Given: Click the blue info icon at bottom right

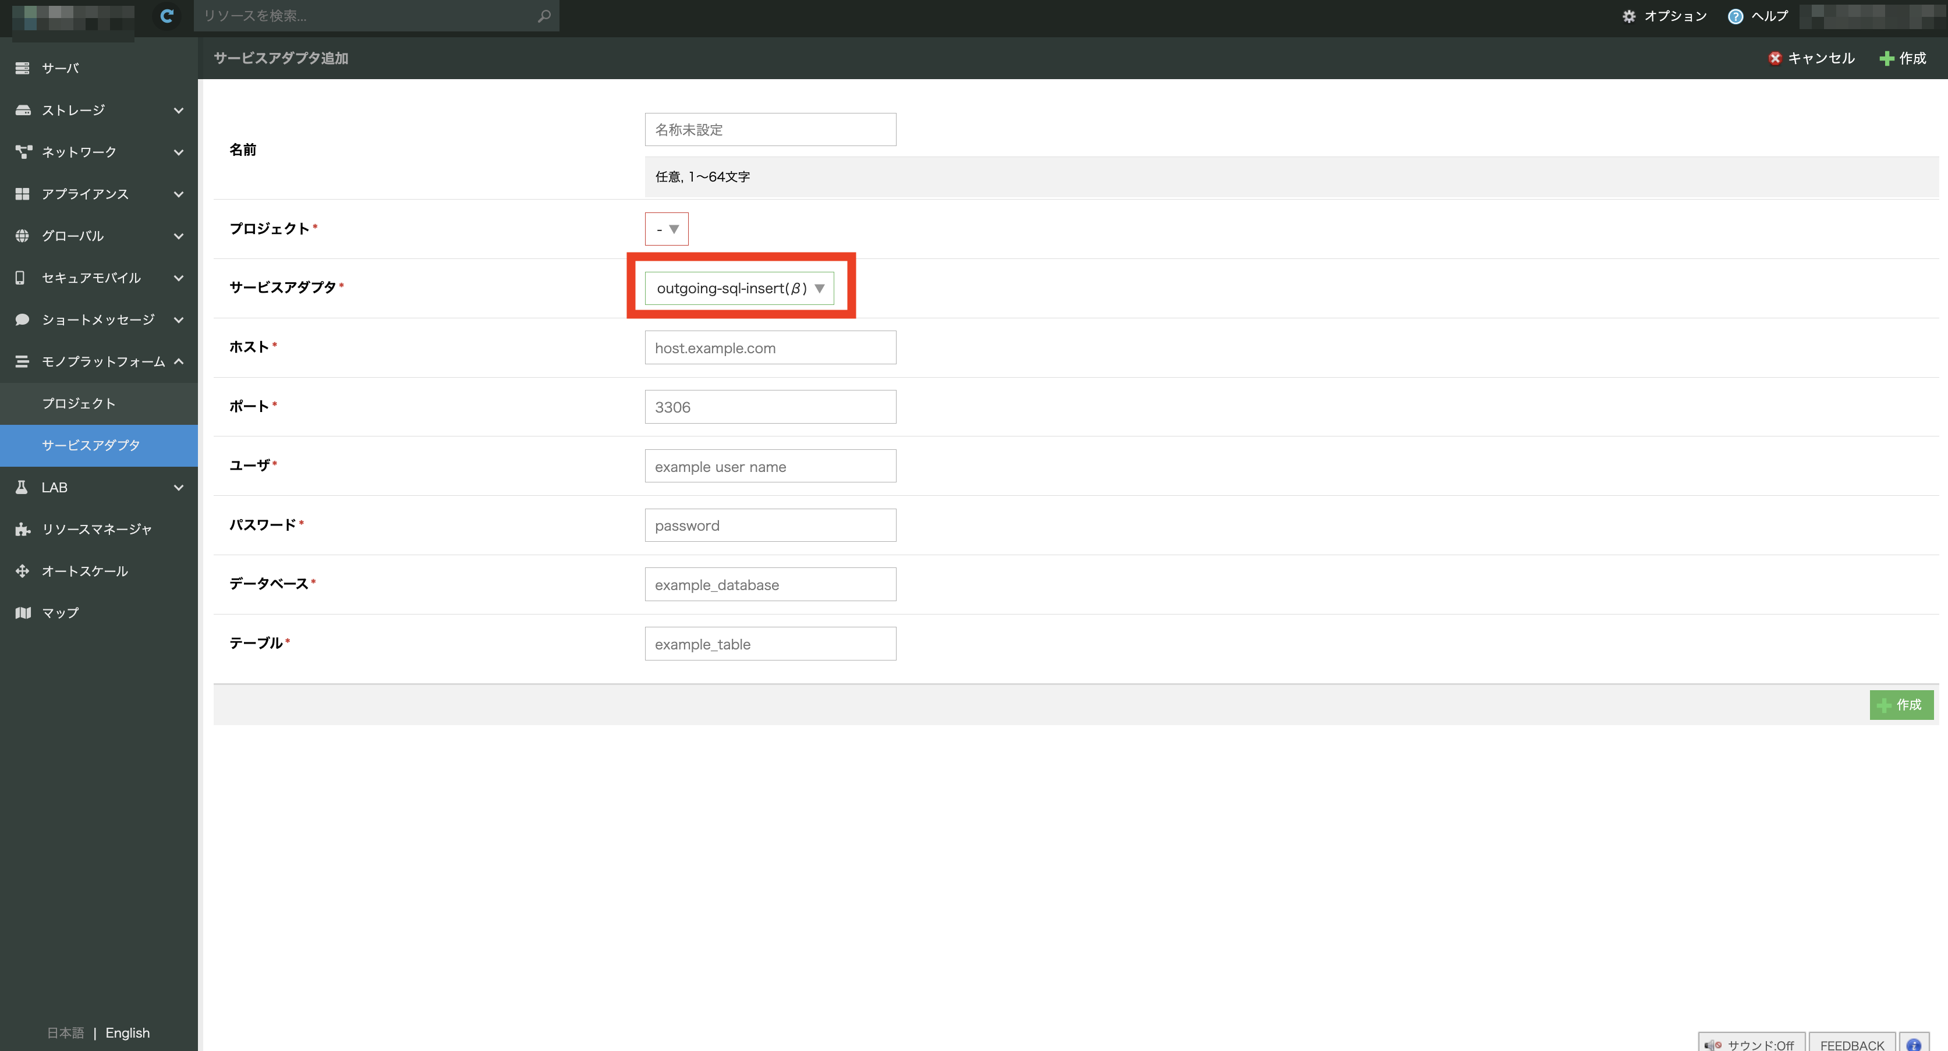Looking at the screenshot, I should click(1913, 1044).
